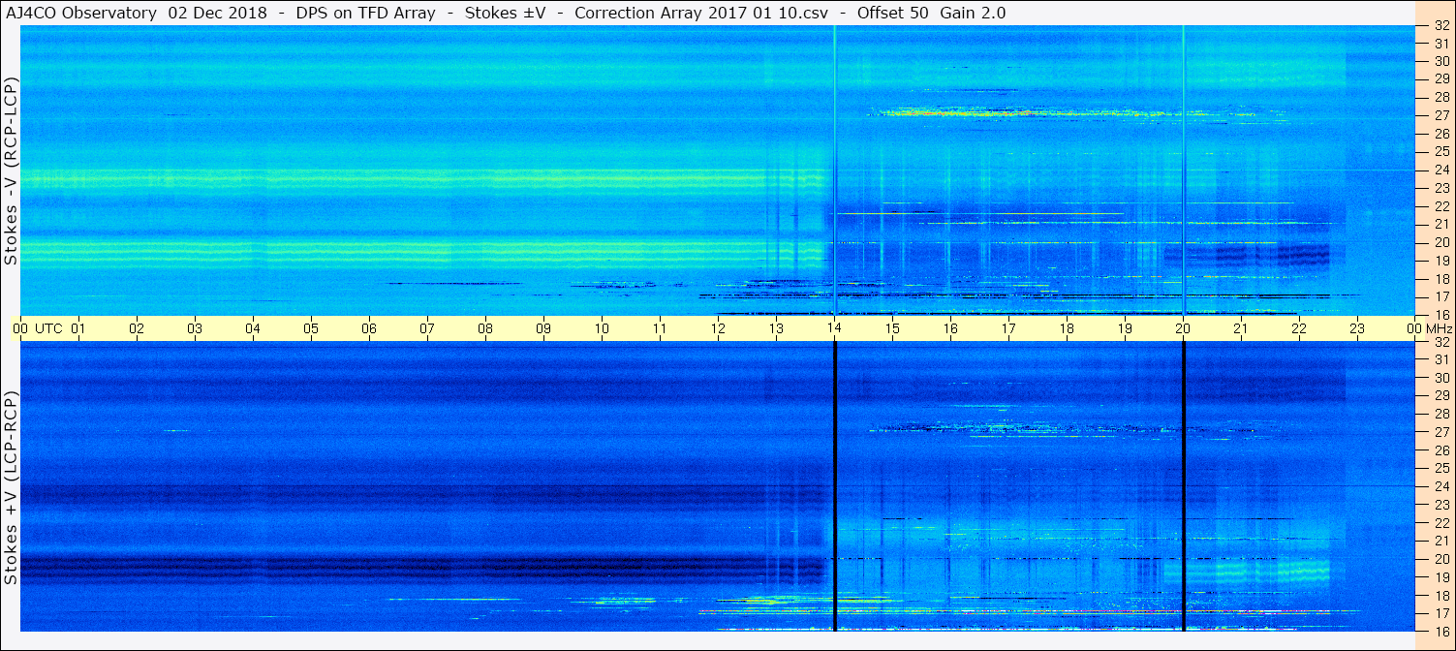Image resolution: width=1456 pixels, height=651 pixels.
Task: Select the 31 frequency label of lower panel
Action: [x=1441, y=359]
